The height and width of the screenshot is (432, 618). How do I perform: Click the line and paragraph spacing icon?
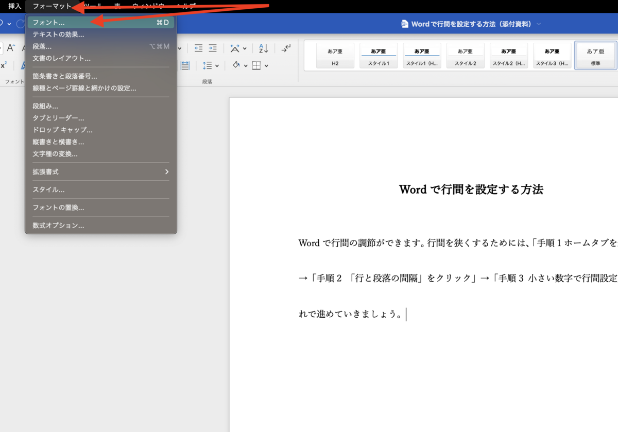208,65
